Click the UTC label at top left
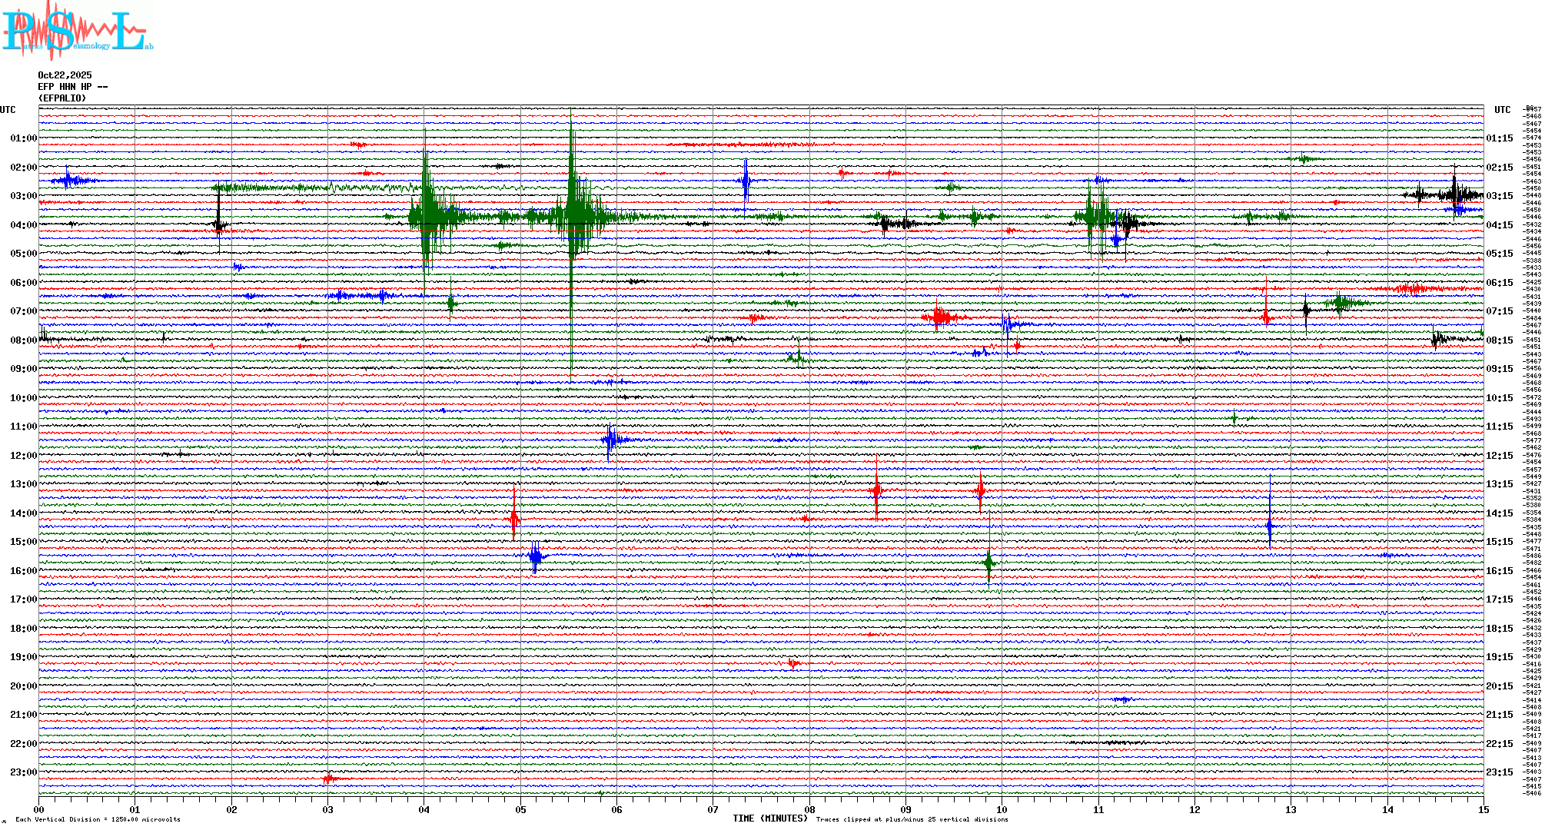Screen dimensions: 1545x830 point(8,110)
